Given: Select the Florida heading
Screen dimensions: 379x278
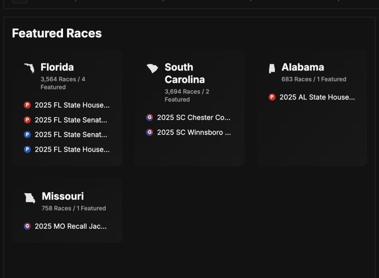Looking at the screenshot, I should point(57,67).
